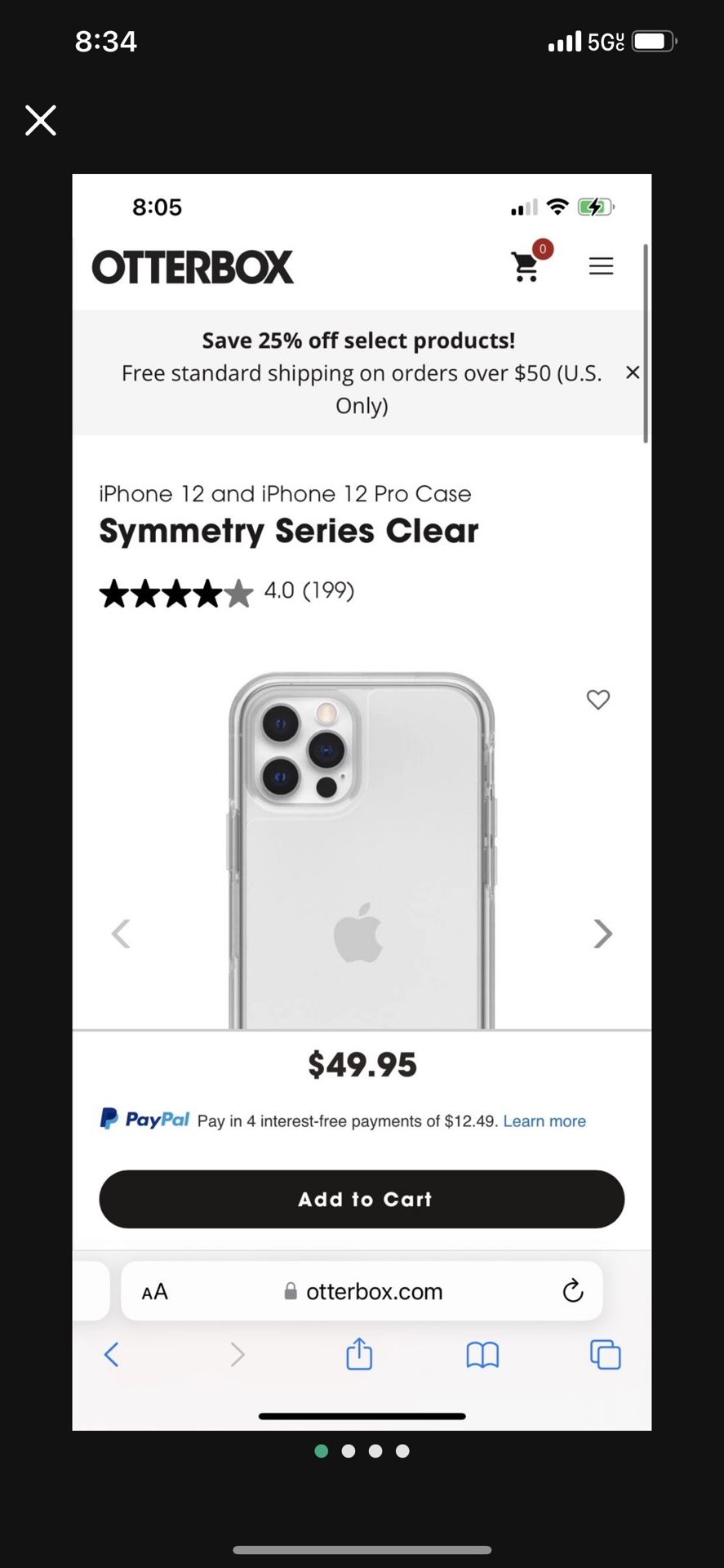Open PayPal Learn more link
Screen dimensions: 724x1568
click(x=544, y=1121)
